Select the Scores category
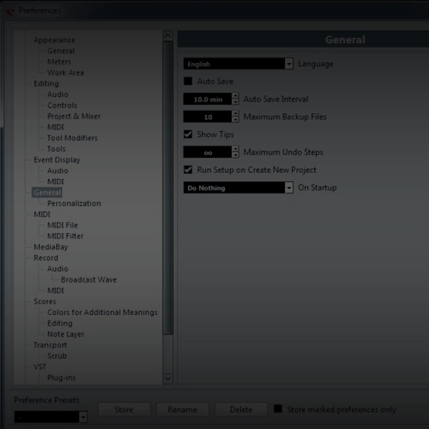The image size is (429, 429). click(x=45, y=301)
